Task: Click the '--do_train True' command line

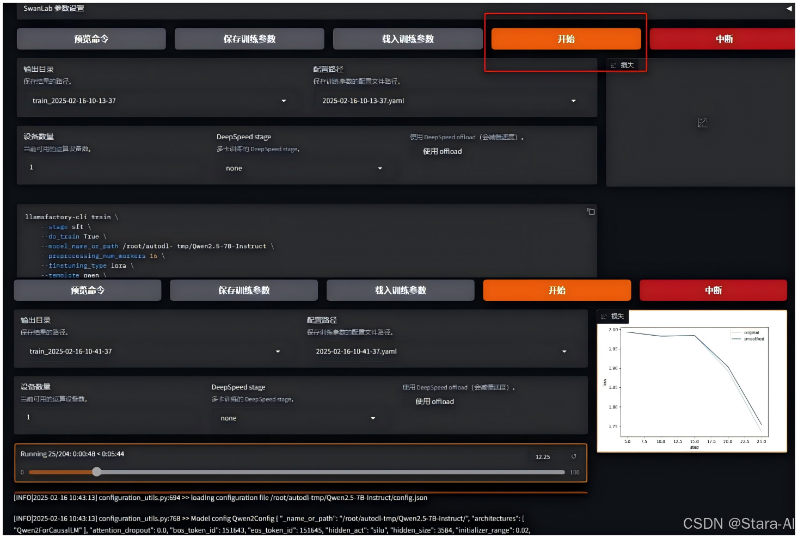Action: 73,237
